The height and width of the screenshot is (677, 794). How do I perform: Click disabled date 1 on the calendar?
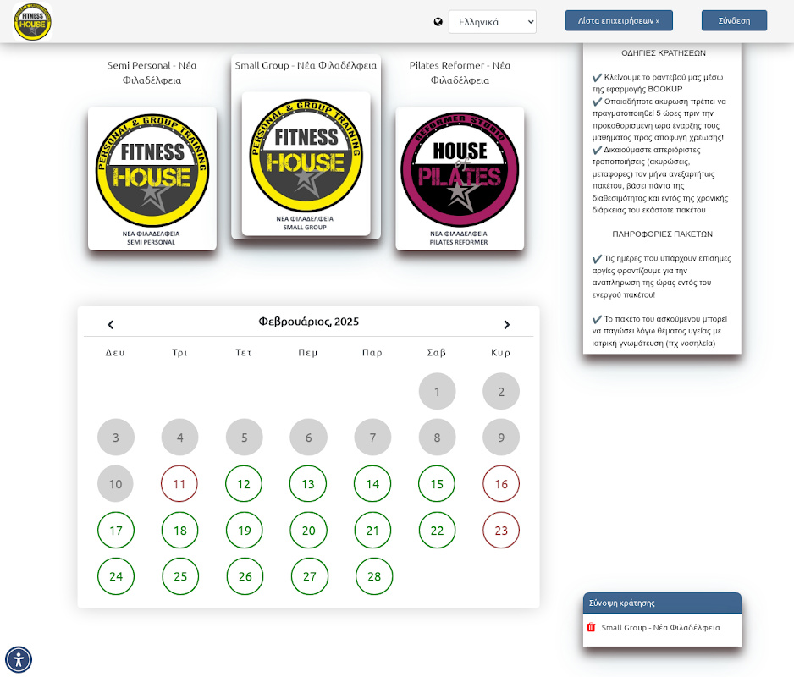pos(437,392)
